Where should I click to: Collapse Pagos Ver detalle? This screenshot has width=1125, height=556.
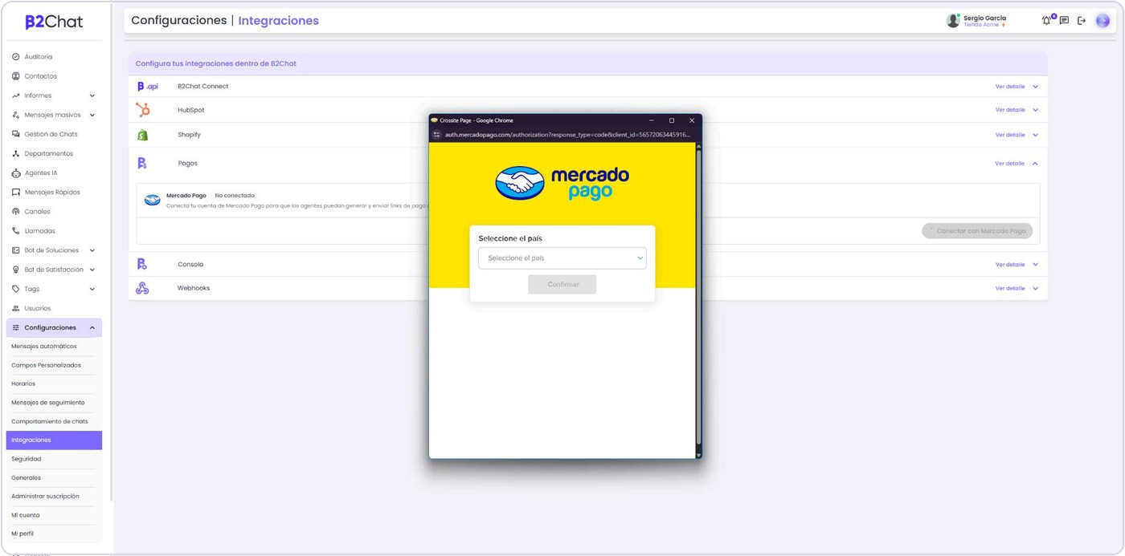1017,163
